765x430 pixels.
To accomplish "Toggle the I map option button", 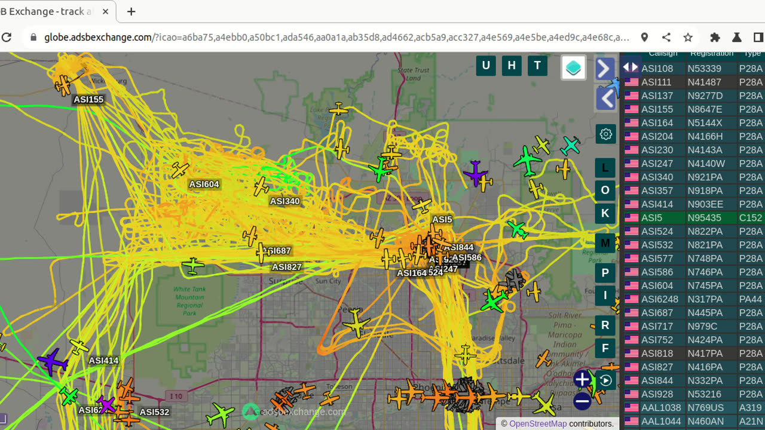I will [x=605, y=296].
